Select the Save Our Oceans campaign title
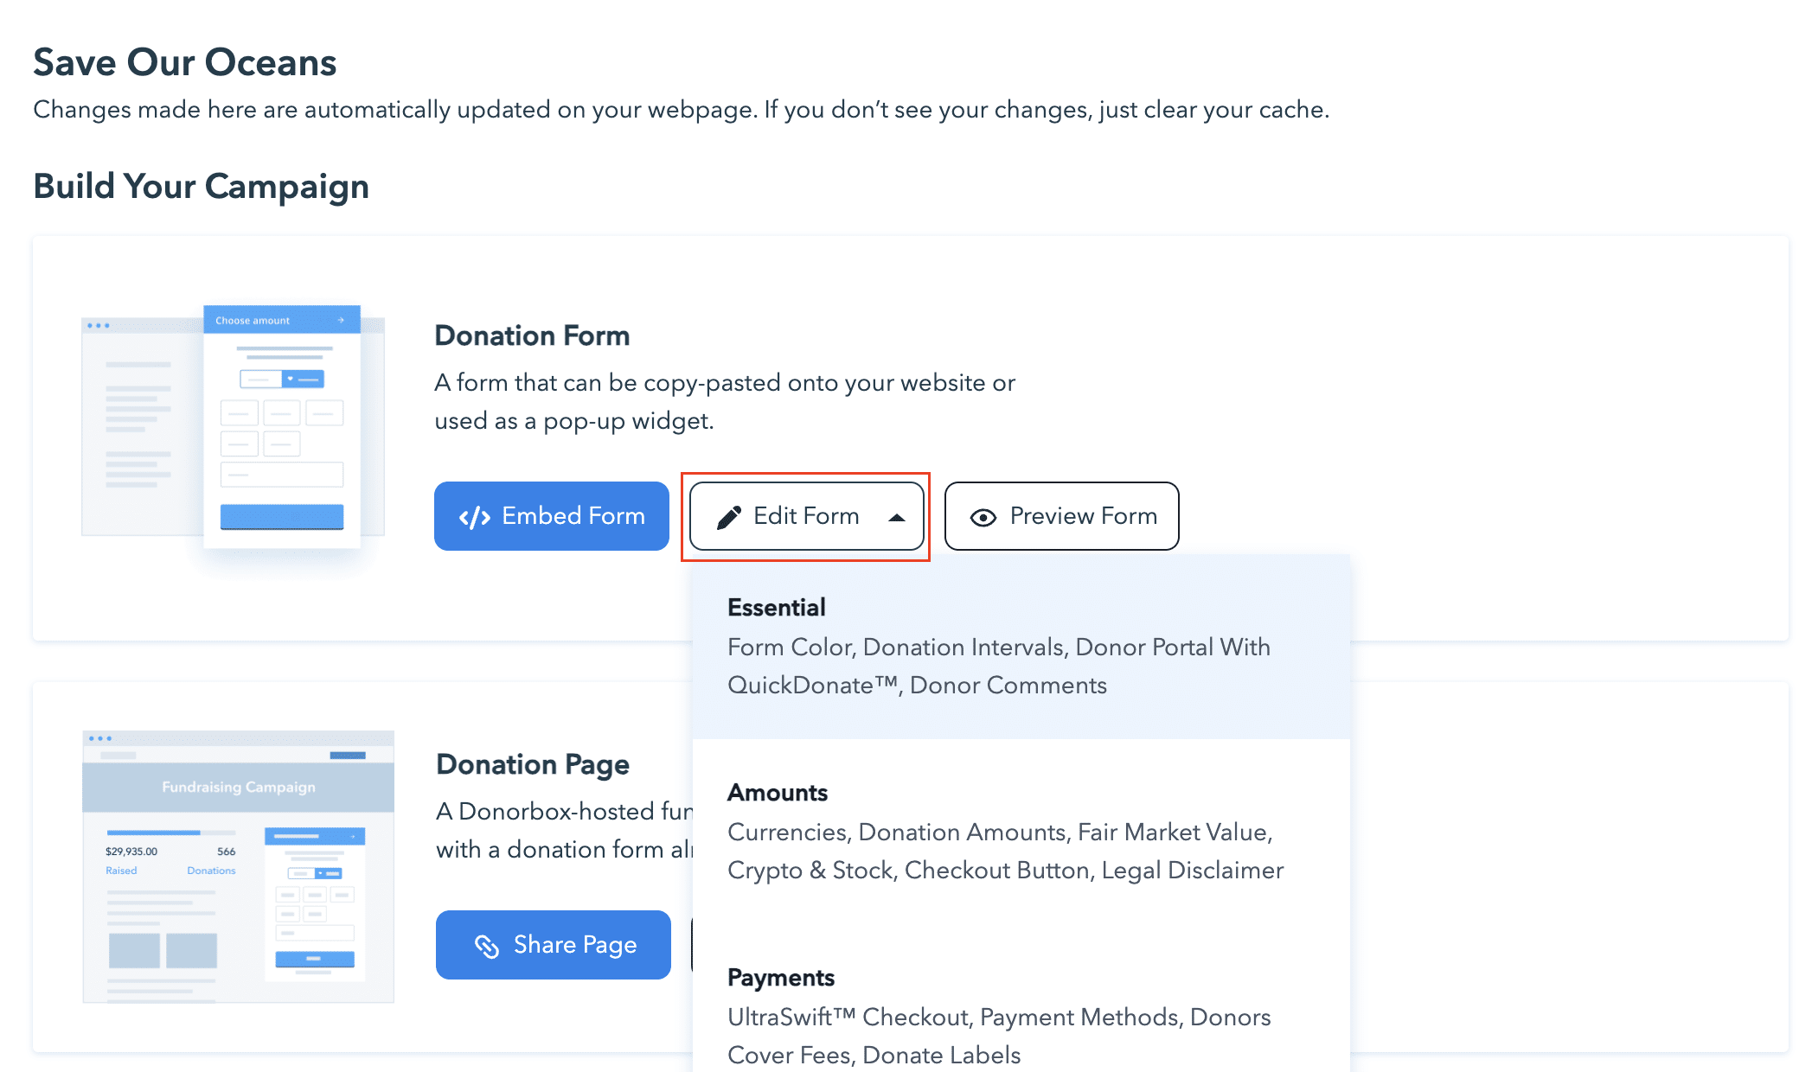The image size is (1799, 1072). tap(184, 61)
